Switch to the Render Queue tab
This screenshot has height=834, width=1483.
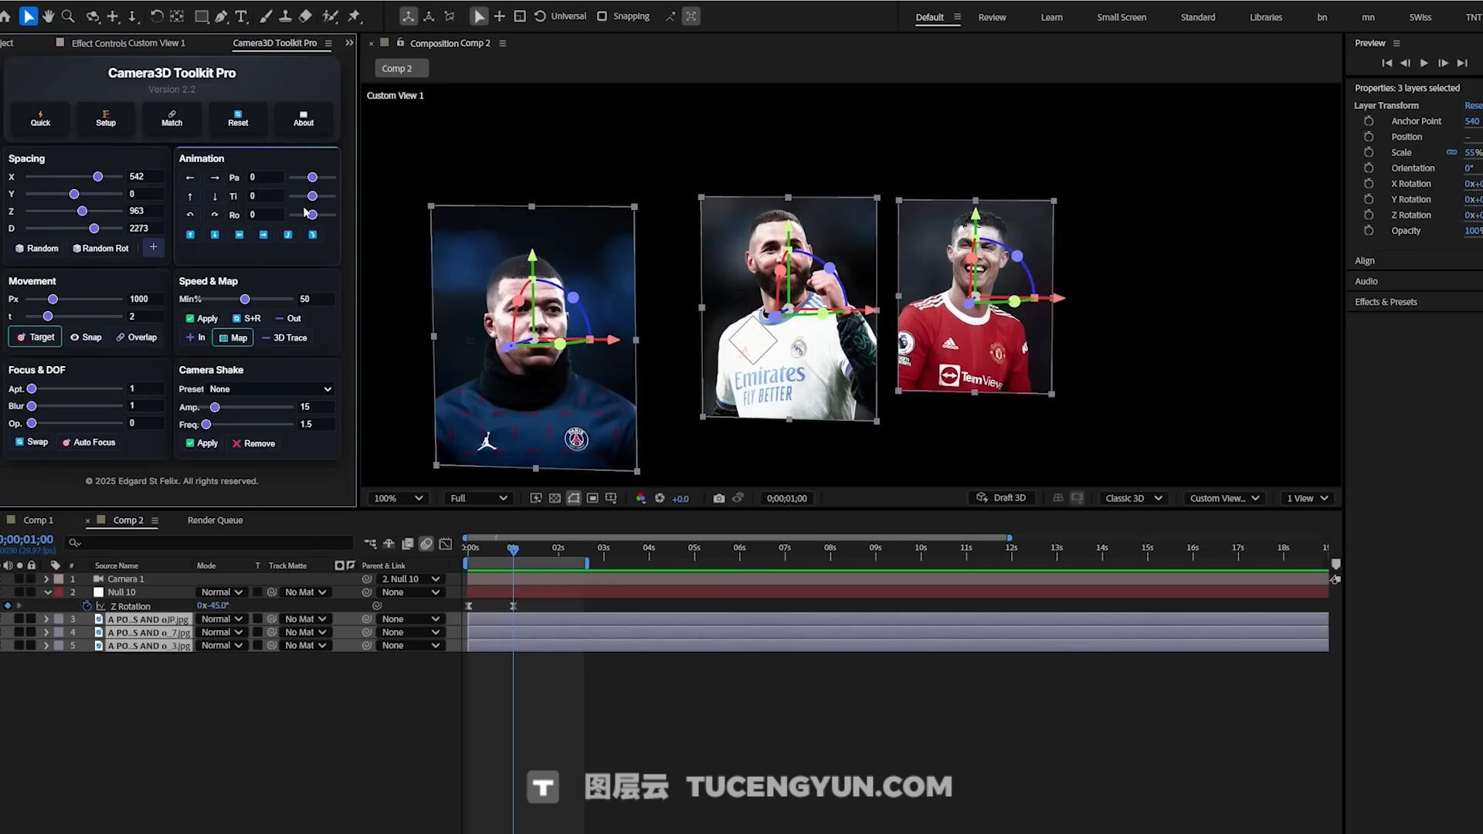click(x=215, y=520)
